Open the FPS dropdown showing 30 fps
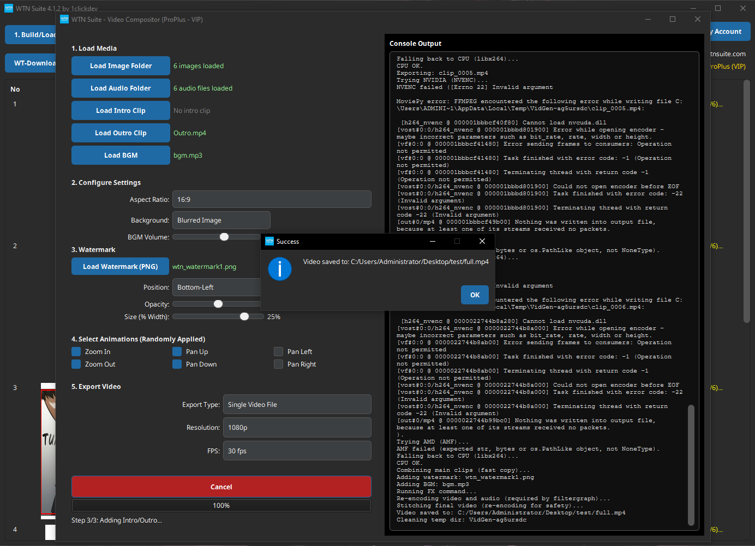 tap(297, 451)
